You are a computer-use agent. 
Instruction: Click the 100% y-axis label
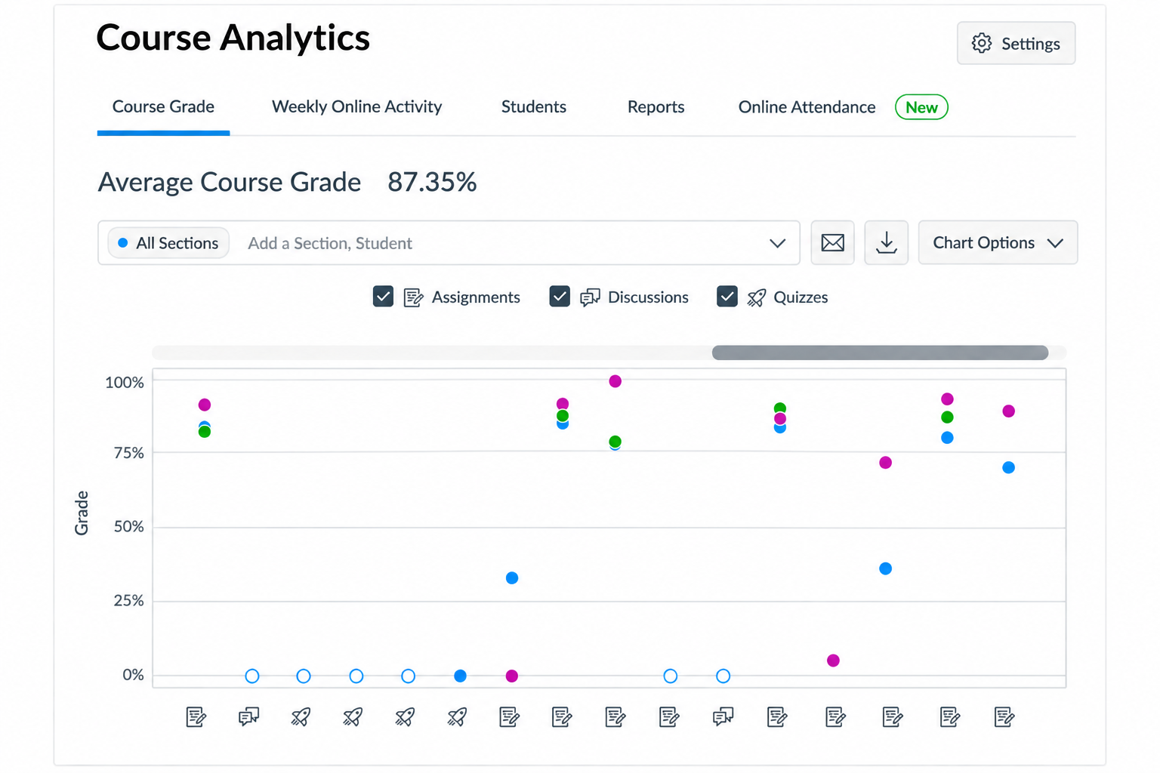pos(125,383)
